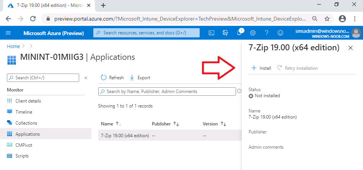Screen dimensions: 363x170
Task: Select the 7-Zip 19.00 browser tab
Action: 49,6
